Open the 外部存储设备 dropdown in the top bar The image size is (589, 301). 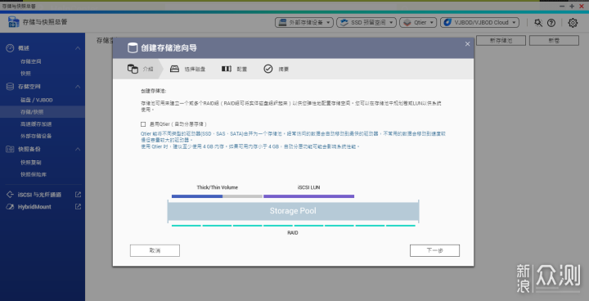pyautogui.click(x=304, y=23)
